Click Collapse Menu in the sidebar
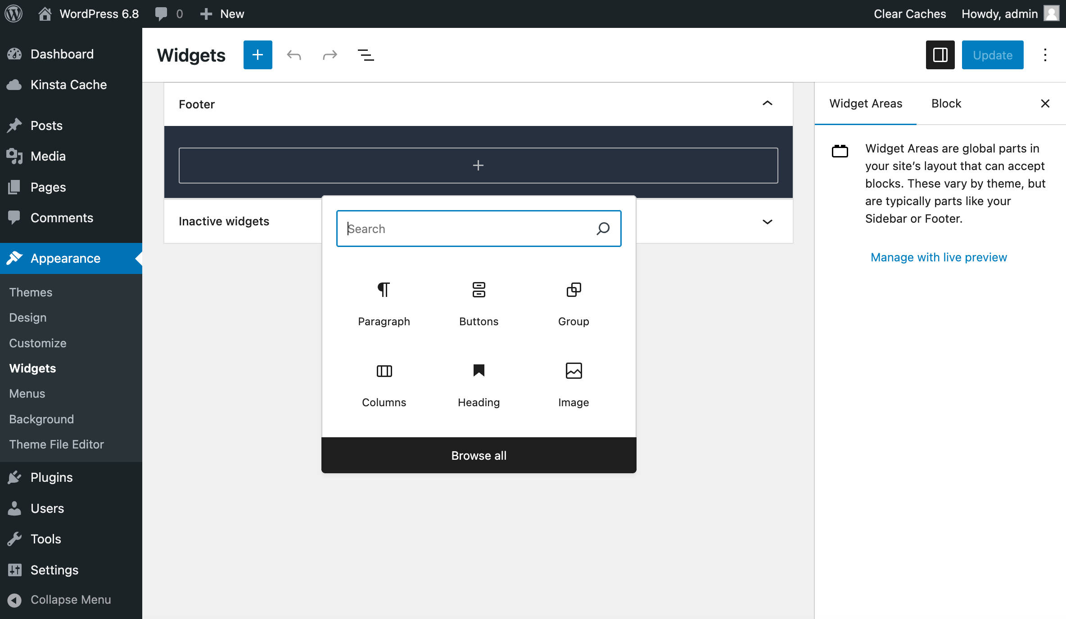This screenshot has width=1066, height=619. coord(70,600)
